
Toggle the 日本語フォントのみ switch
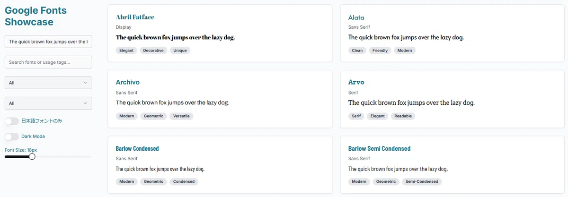point(11,121)
